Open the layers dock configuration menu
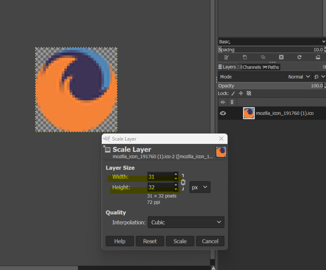The image size is (326, 270). (x=324, y=67)
